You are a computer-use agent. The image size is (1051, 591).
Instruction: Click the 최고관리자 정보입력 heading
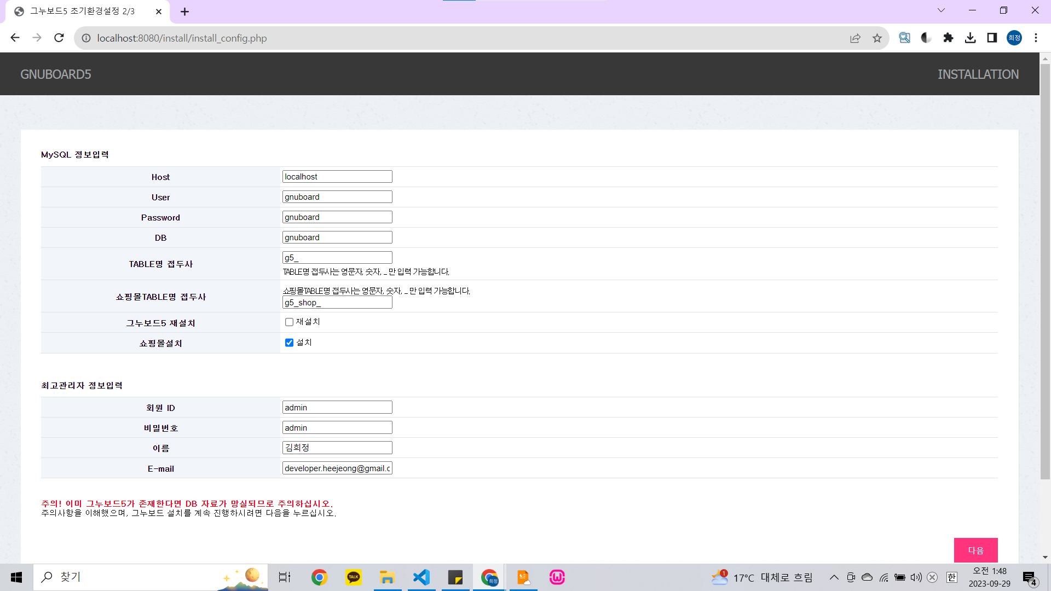pos(82,386)
